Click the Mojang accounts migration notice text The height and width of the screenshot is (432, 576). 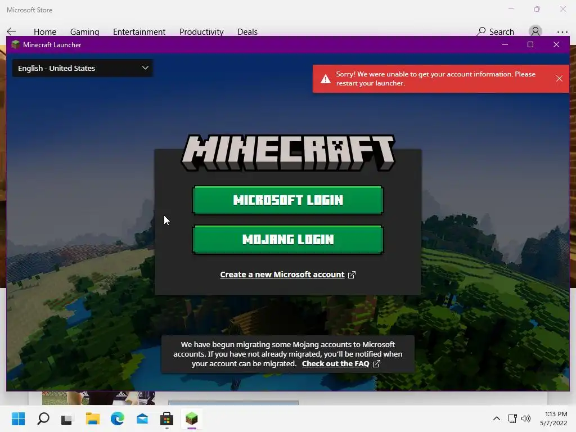[x=287, y=354]
